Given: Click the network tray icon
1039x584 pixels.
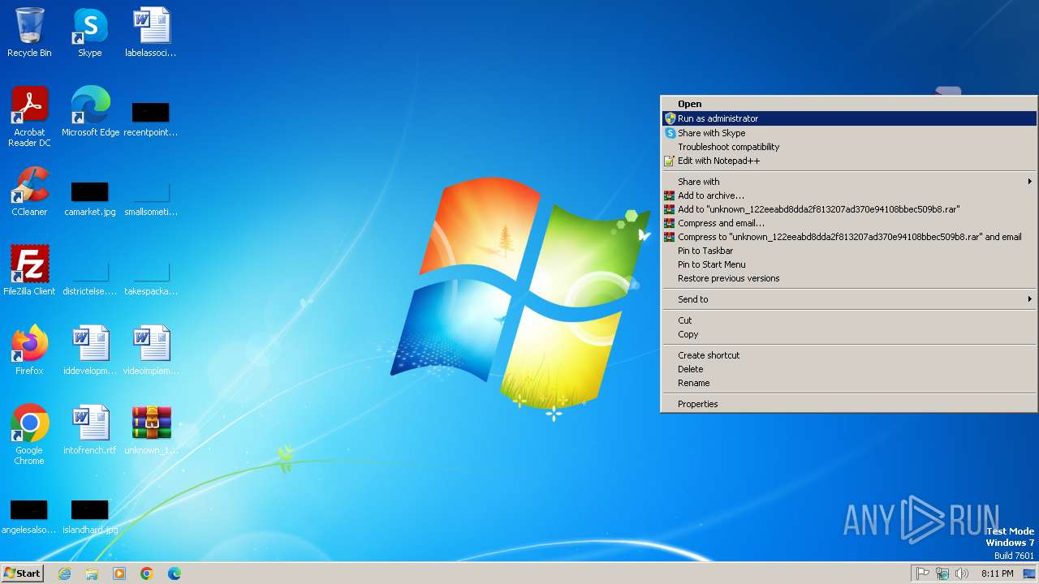Looking at the screenshot, I should point(942,573).
